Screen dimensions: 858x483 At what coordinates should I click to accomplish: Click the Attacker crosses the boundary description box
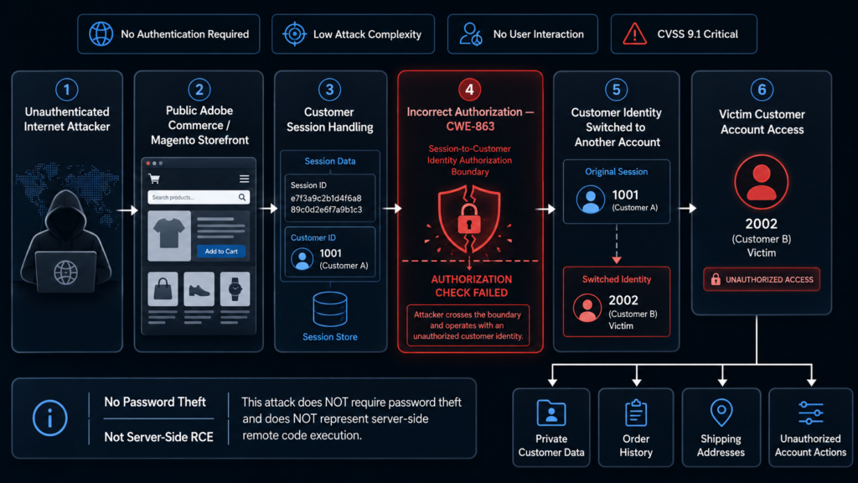pyautogui.click(x=468, y=325)
